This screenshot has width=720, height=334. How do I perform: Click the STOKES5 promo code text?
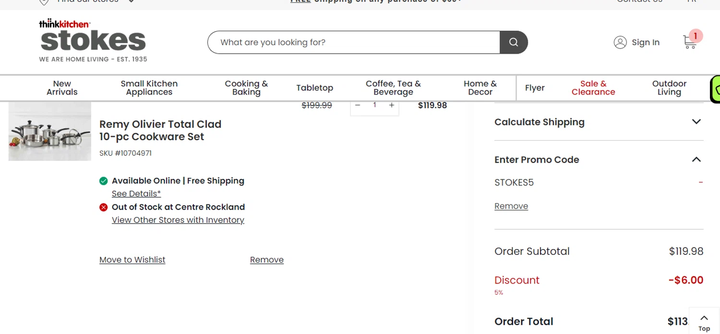tap(514, 182)
